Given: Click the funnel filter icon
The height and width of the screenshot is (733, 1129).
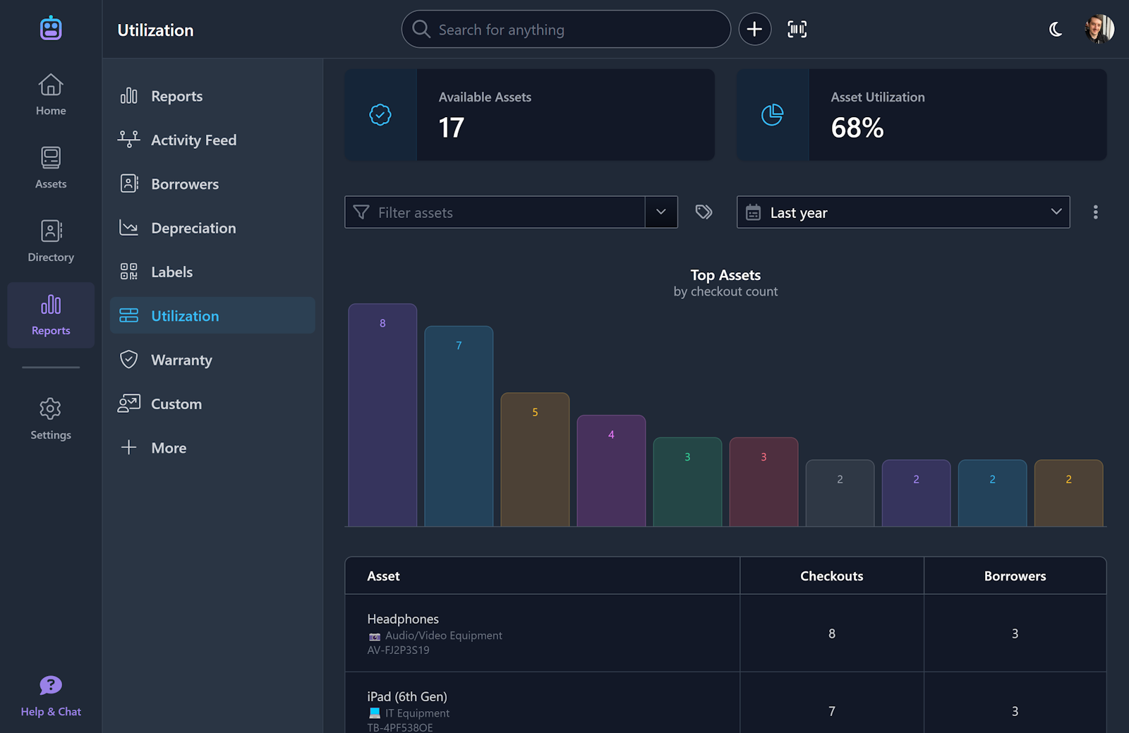Looking at the screenshot, I should click(361, 212).
